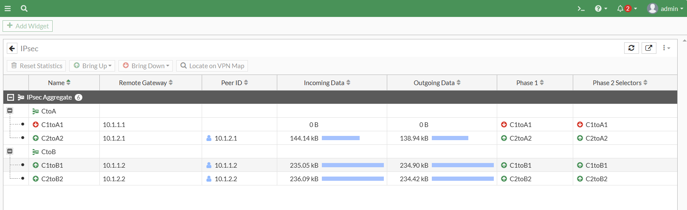Open the Bring Up dropdown

[x=92, y=66]
